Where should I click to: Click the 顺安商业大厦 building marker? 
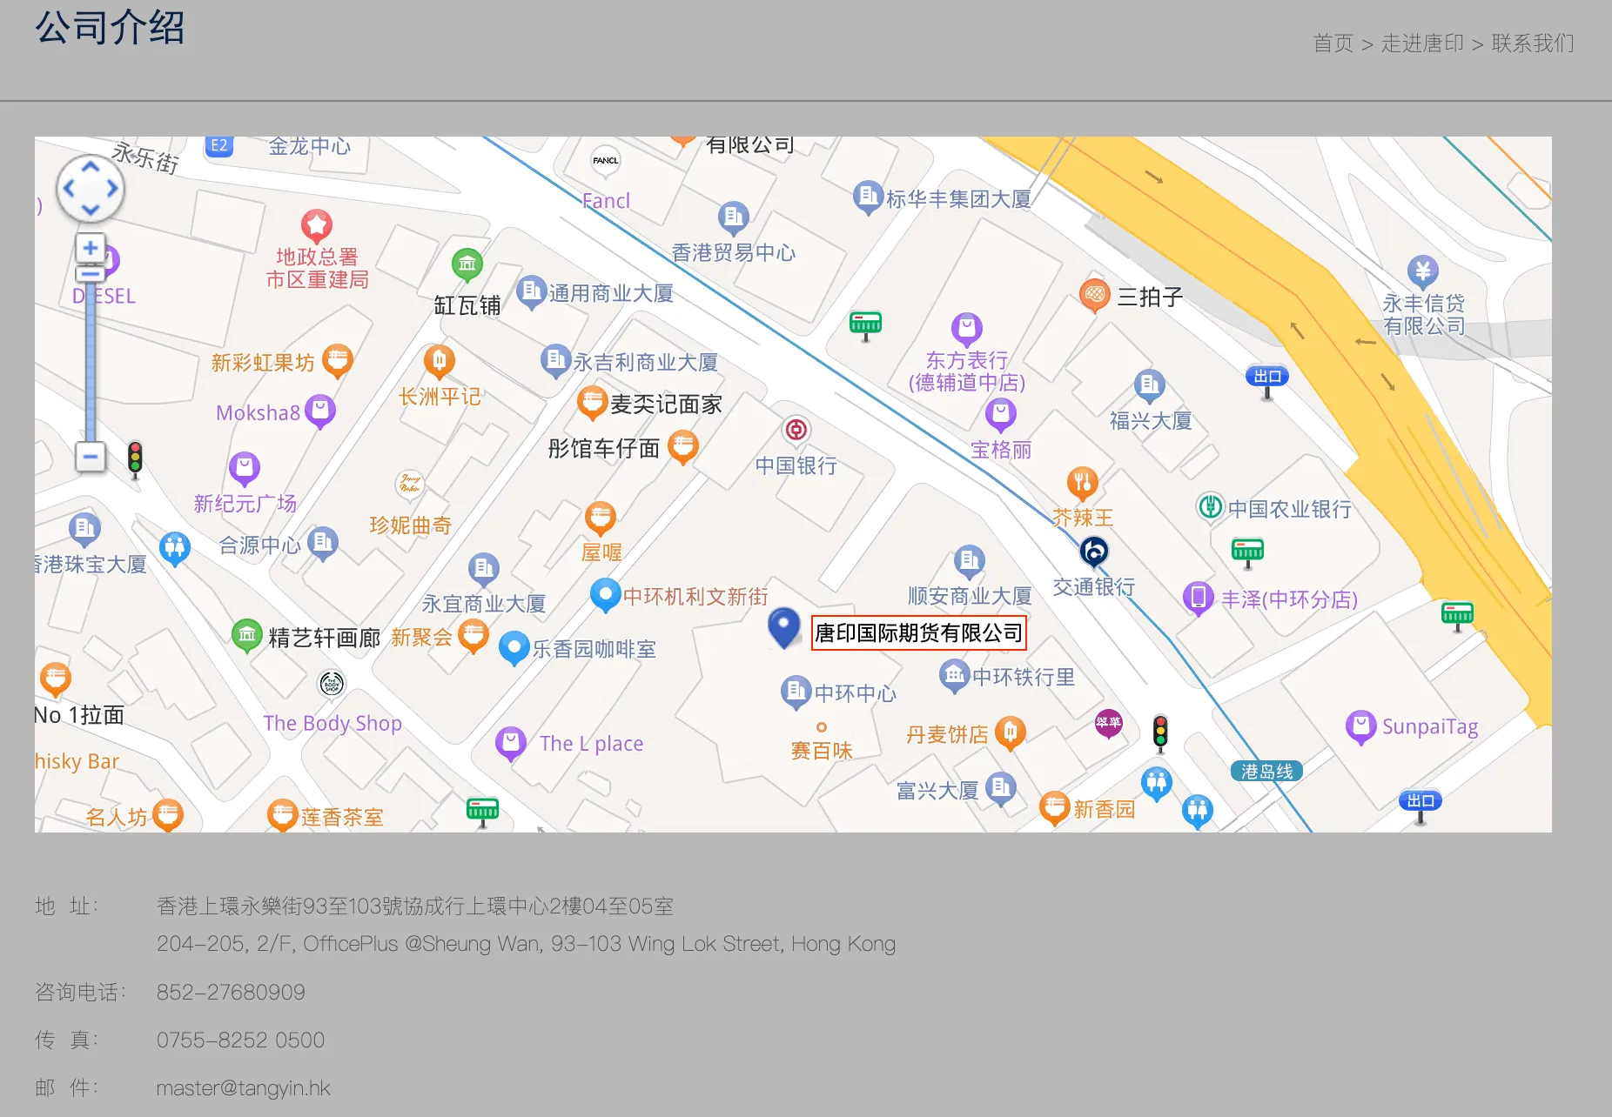point(970,562)
